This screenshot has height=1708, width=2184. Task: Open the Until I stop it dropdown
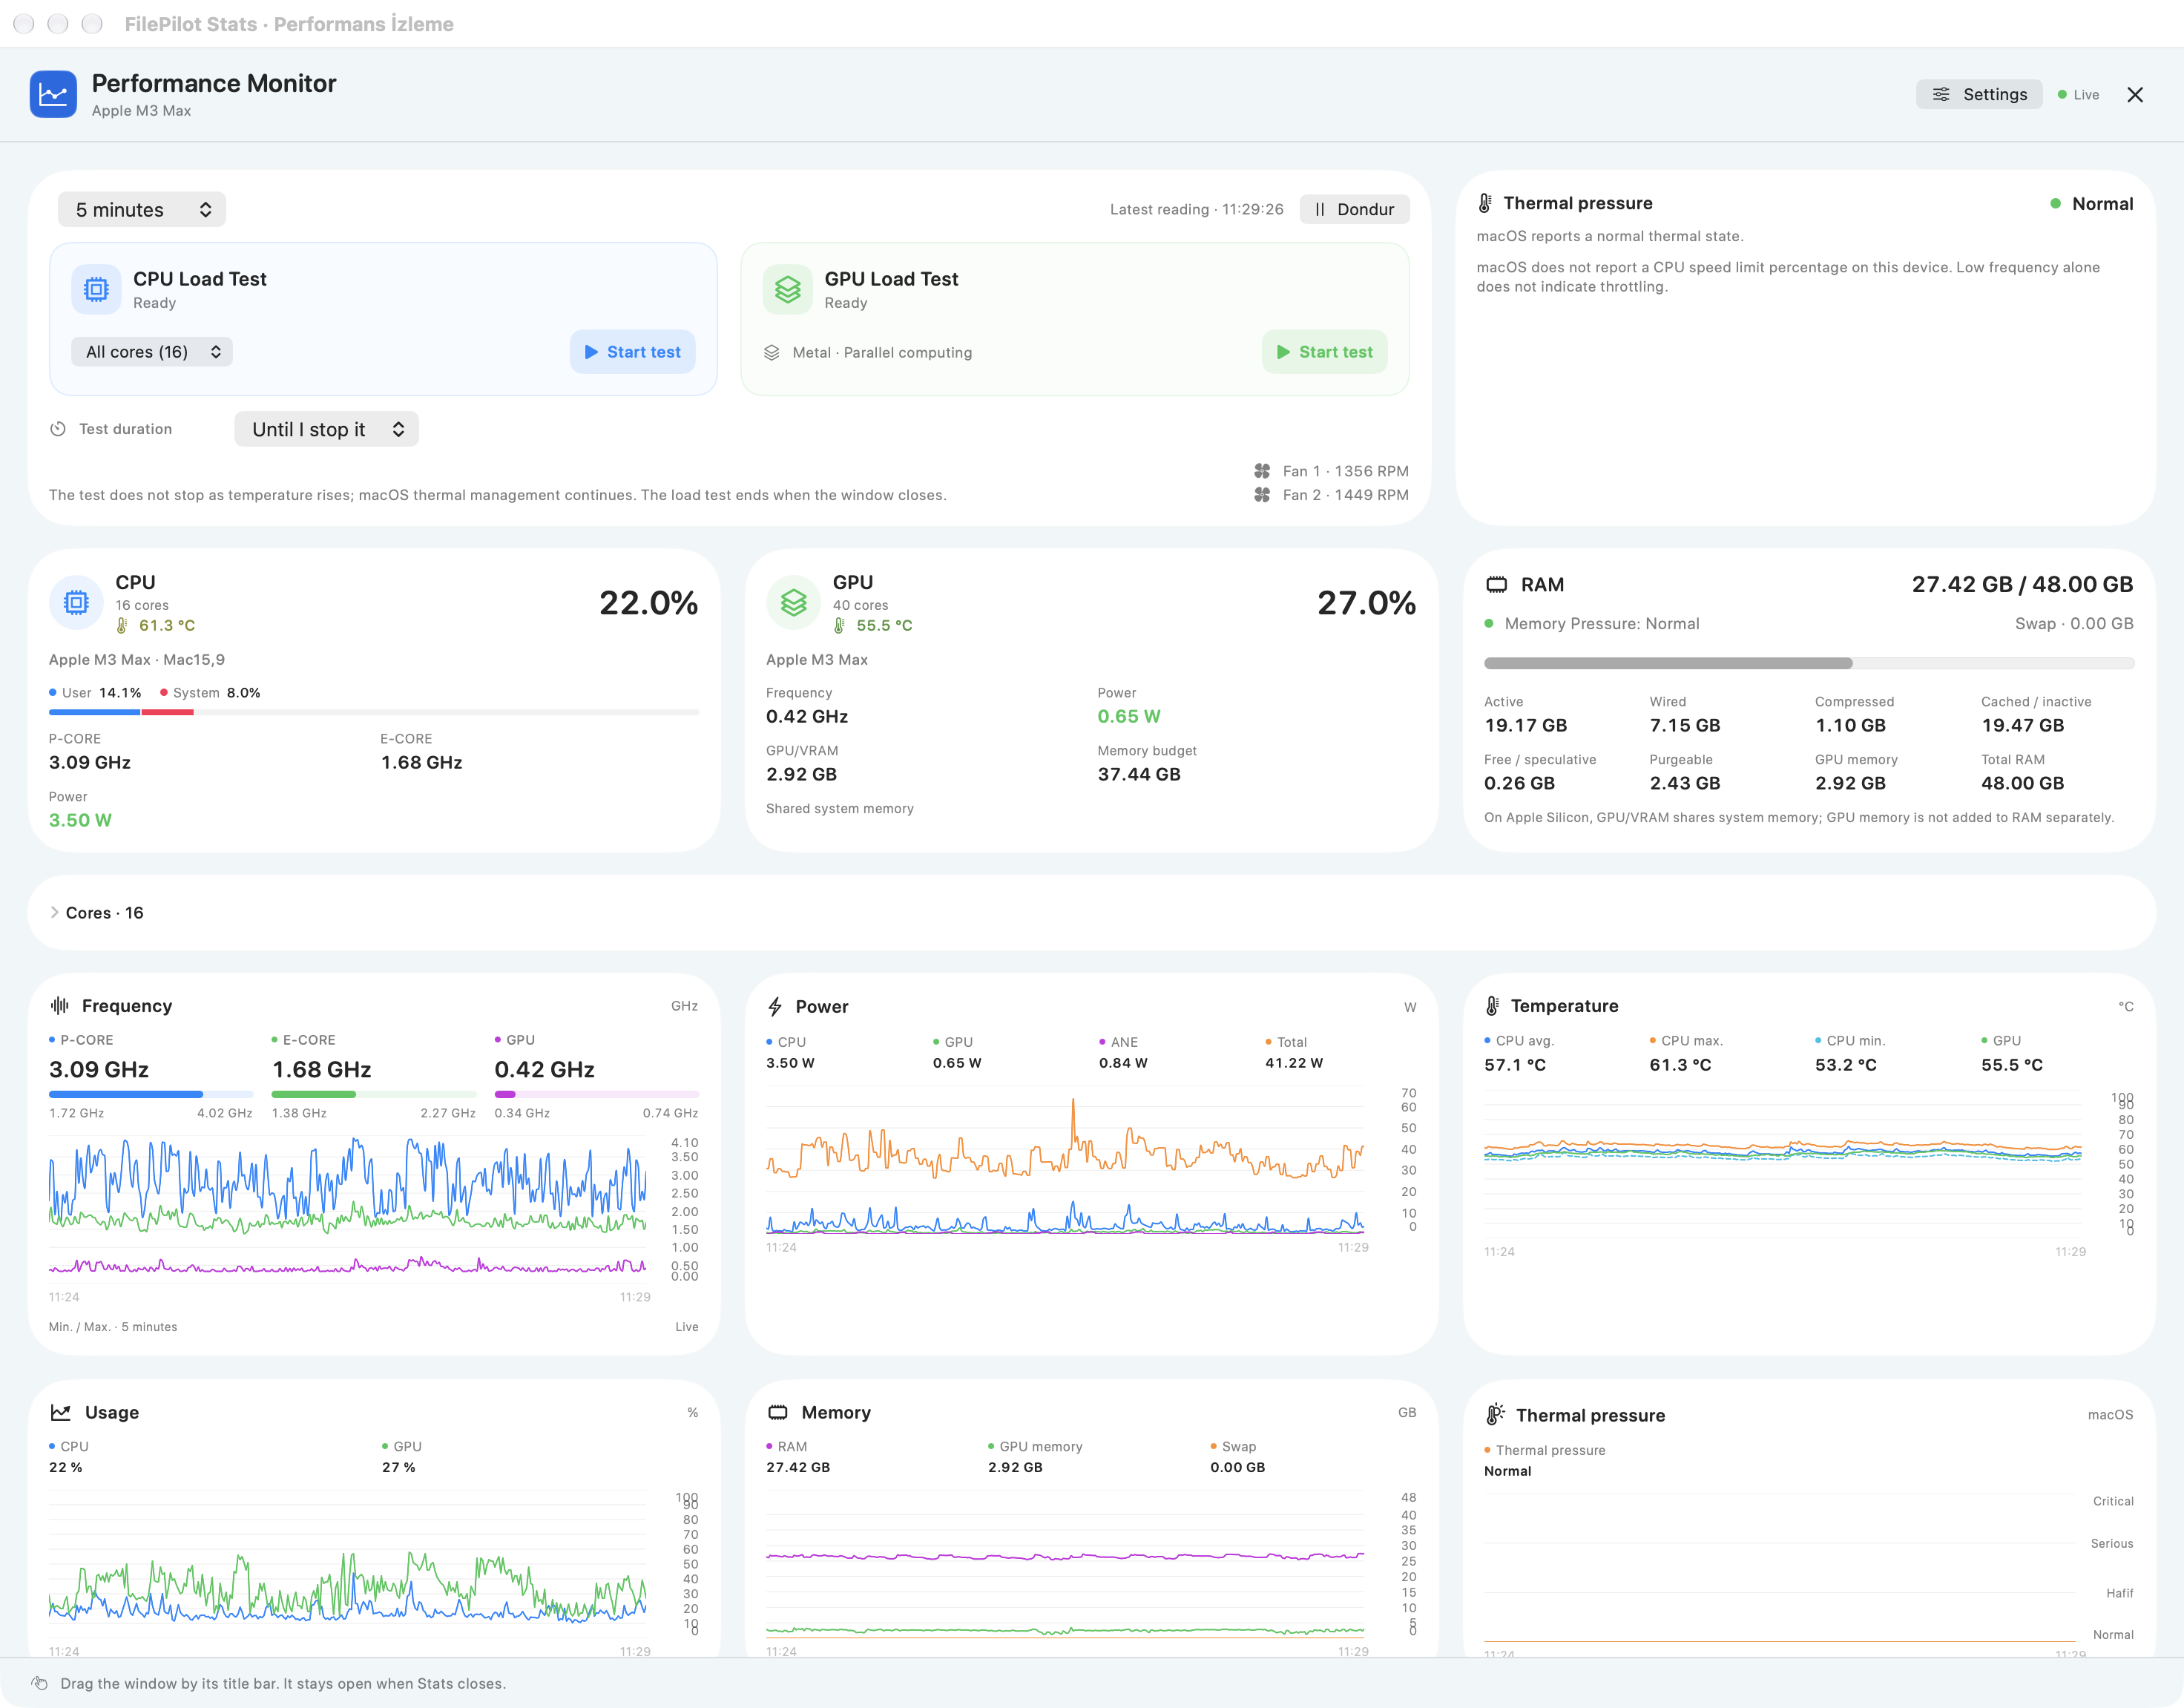click(326, 429)
